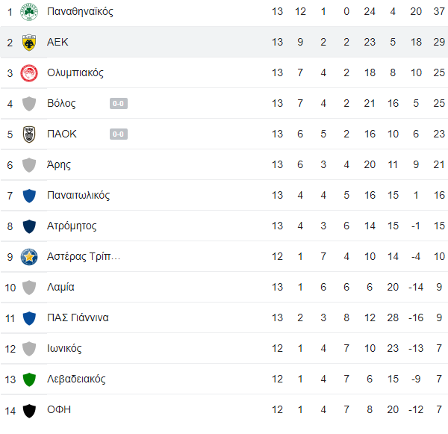
Task: Open the Ιωνικός team name link
Action: (64, 349)
